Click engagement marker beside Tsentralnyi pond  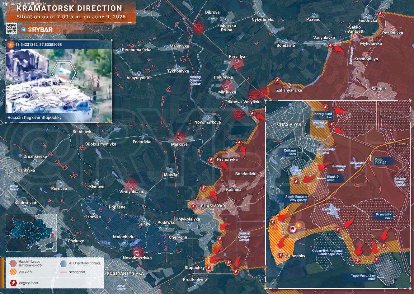[332, 124]
